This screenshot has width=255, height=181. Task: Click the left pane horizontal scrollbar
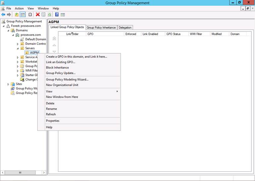(23, 172)
